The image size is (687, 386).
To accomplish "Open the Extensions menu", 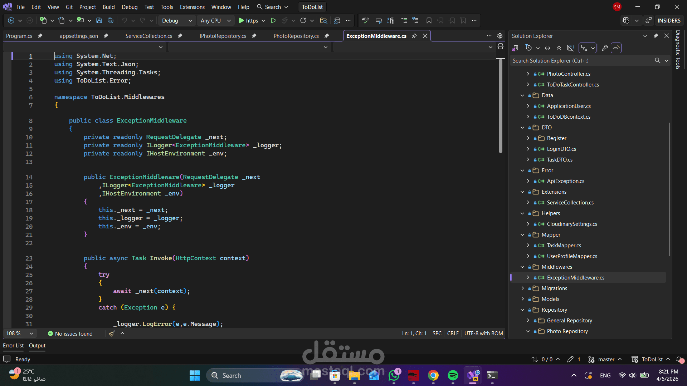I will pos(192,7).
